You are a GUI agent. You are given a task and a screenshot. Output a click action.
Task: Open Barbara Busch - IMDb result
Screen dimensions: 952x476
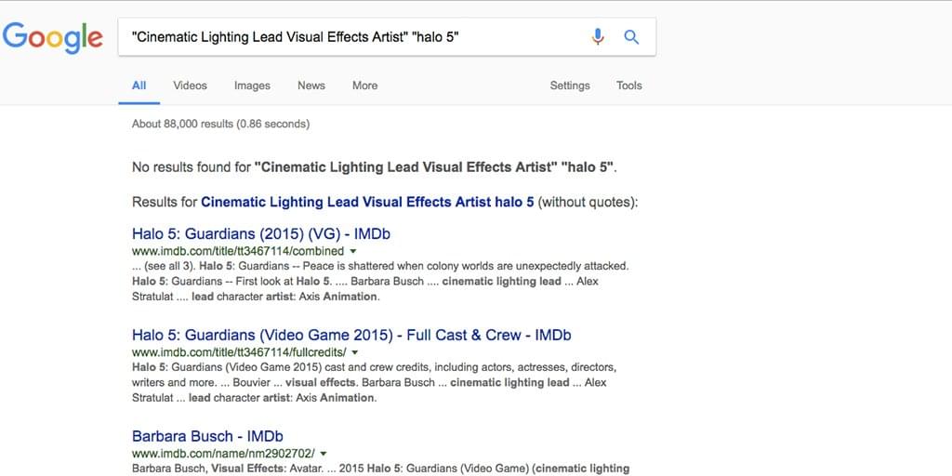point(207,437)
